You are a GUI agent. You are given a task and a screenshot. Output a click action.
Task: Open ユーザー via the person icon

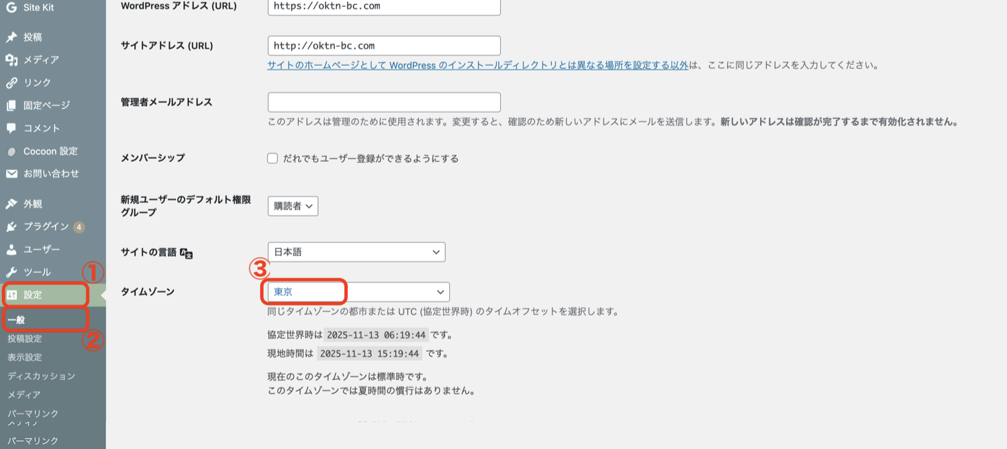tap(11, 249)
